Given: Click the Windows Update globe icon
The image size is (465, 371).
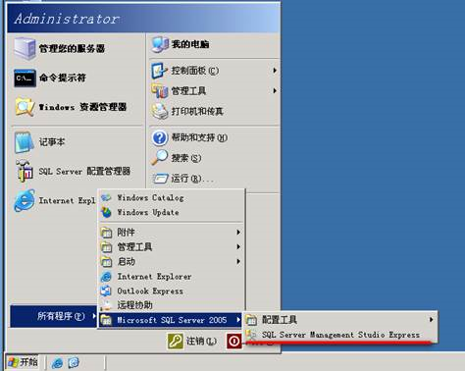Looking at the screenshot, I should [x=106, y=212].
